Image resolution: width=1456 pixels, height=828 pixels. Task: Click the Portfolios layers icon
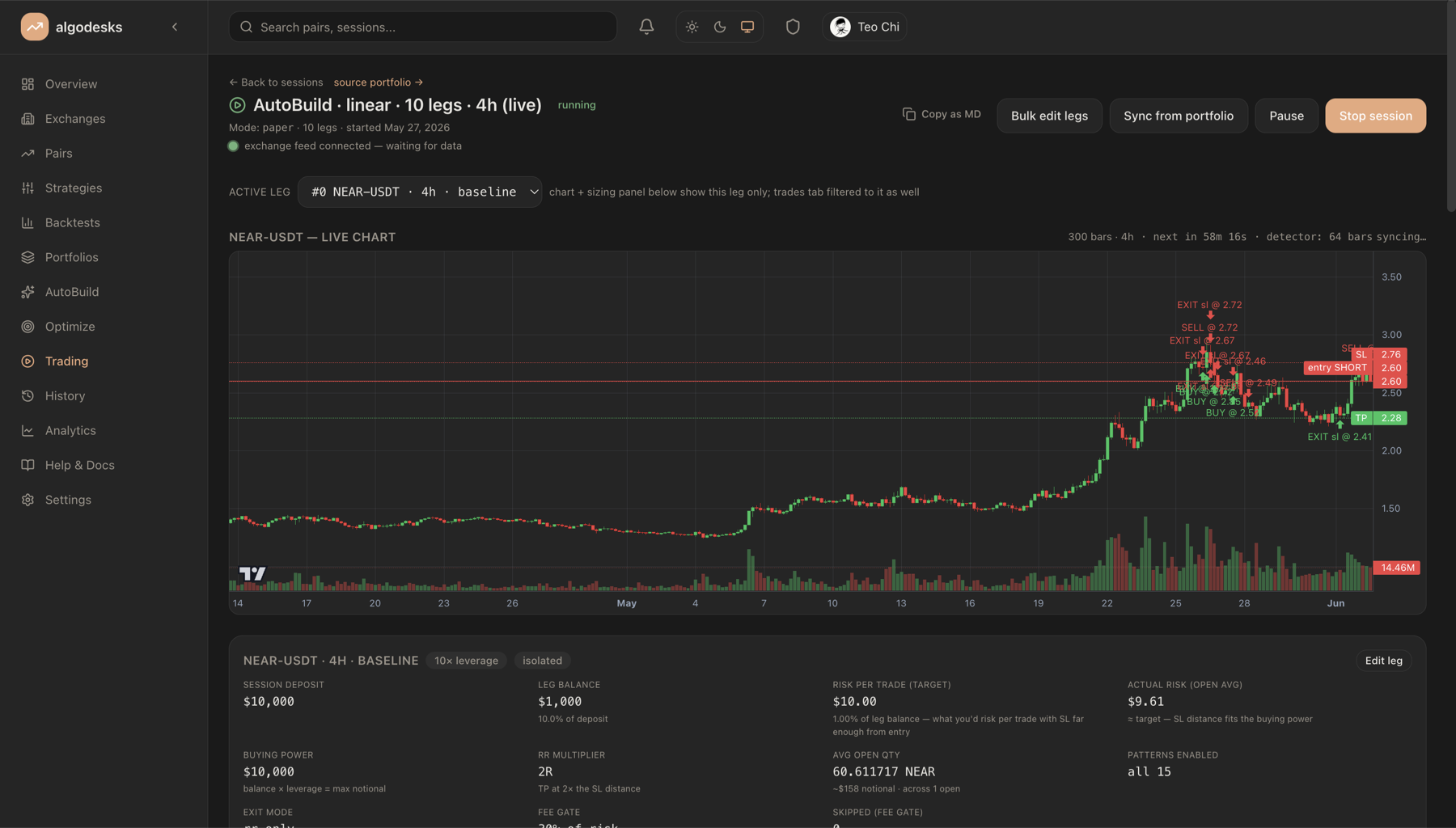pyautogui.click(x=28, y=257)
